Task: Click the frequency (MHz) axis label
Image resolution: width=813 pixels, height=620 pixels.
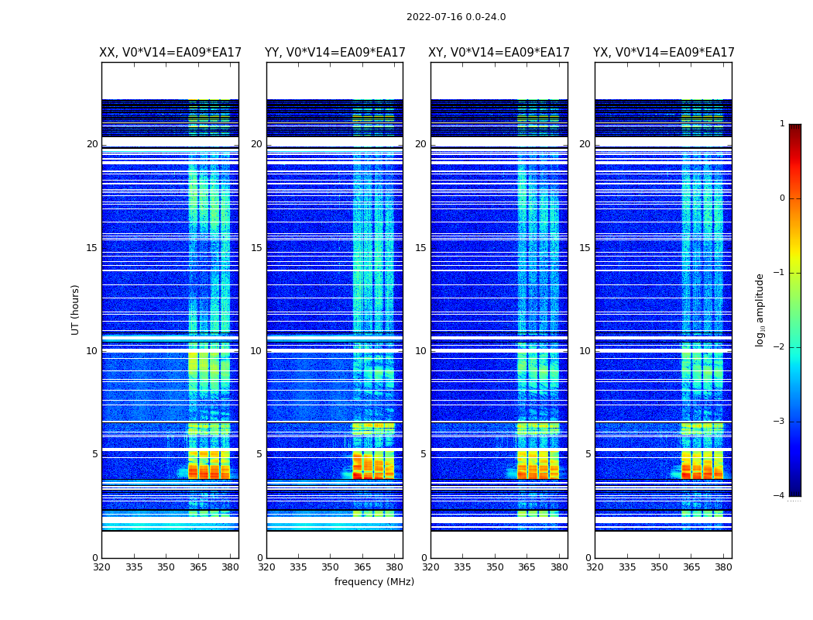Action: (x=374, y=581)
